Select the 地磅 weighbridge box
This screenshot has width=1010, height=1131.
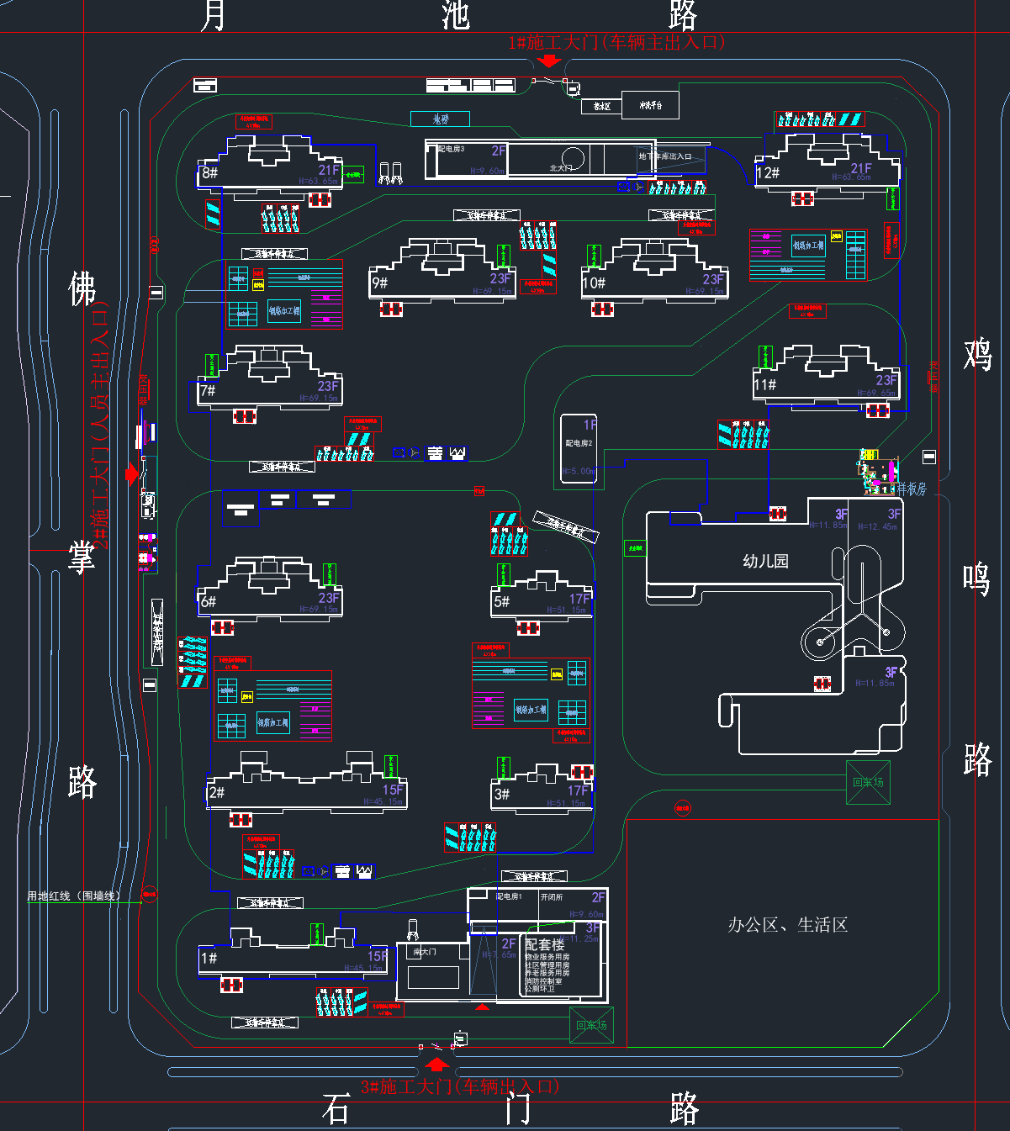click(x=440, y=119)
